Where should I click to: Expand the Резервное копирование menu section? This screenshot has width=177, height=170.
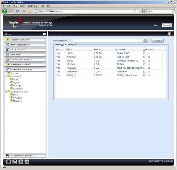tap(25, 156)
